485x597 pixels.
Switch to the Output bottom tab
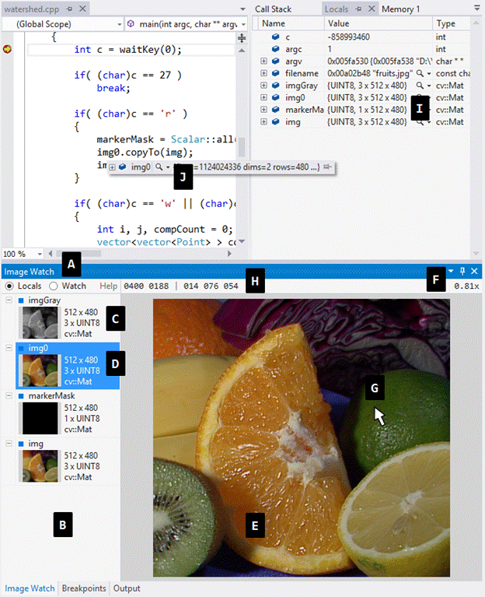pos(127,588)
